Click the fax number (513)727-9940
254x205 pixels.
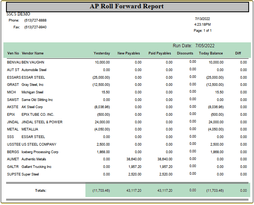click(x=35, y=27)
